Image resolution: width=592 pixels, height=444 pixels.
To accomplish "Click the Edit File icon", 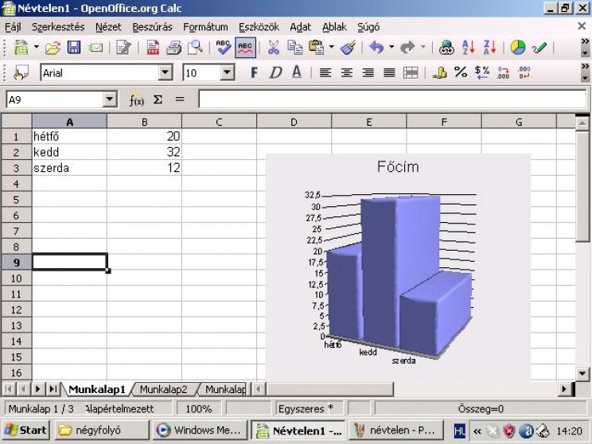I will pyautogui.click(x=123, y=48).
